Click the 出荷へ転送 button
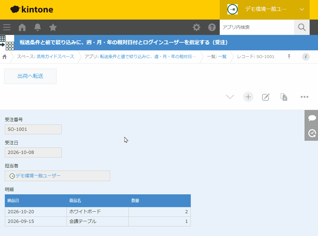318x236 pixels. [30, 76]
